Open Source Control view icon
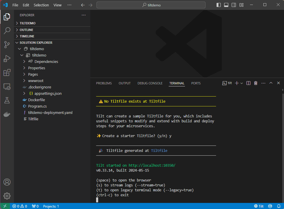Viewport: 284px width, 209px height. coord(7,44)
